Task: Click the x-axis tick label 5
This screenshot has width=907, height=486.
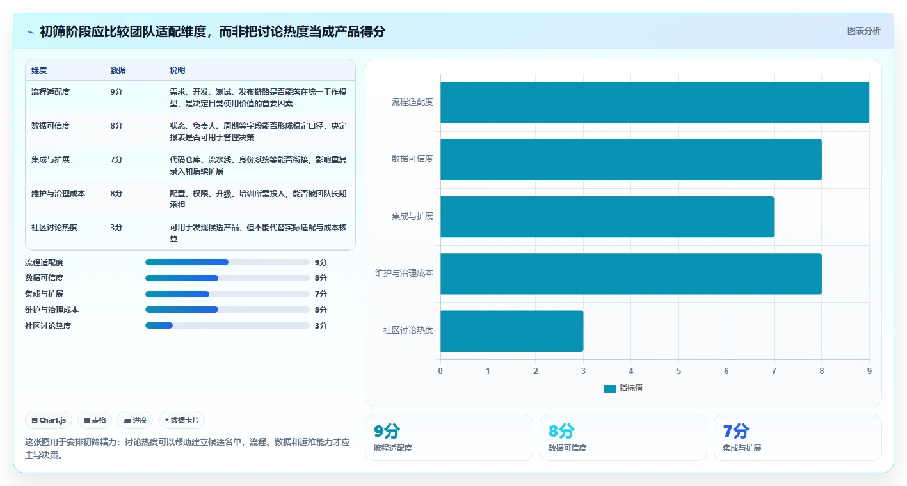Action: pyautogui.click(x=678, y=371)
